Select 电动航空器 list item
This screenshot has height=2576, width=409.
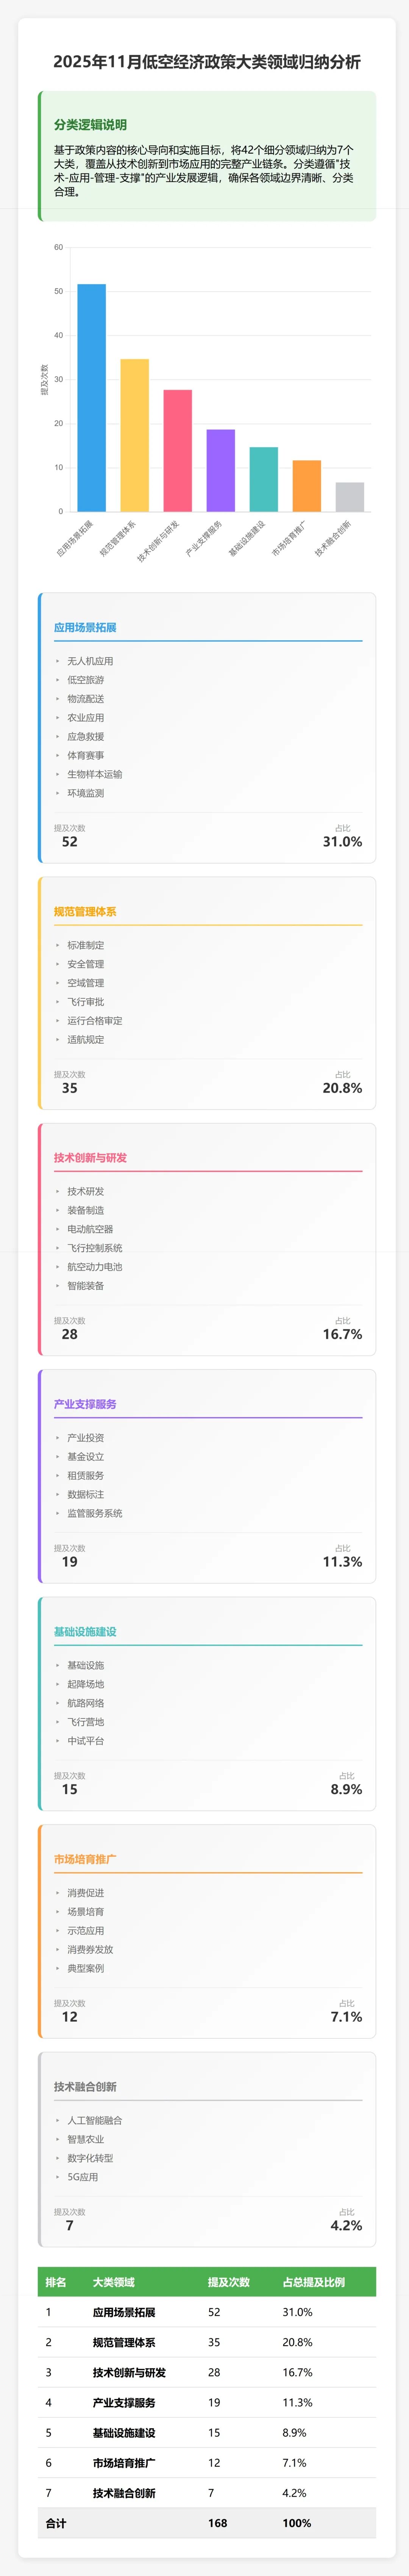(90, 1229)
